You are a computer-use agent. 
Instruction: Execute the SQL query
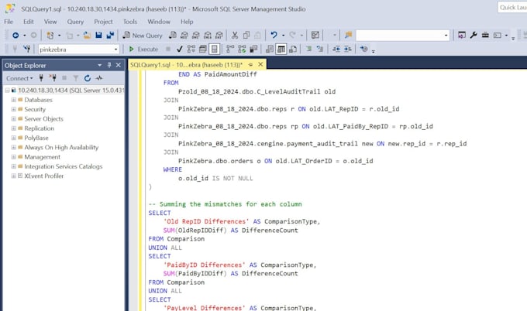(x=143, y=49)
